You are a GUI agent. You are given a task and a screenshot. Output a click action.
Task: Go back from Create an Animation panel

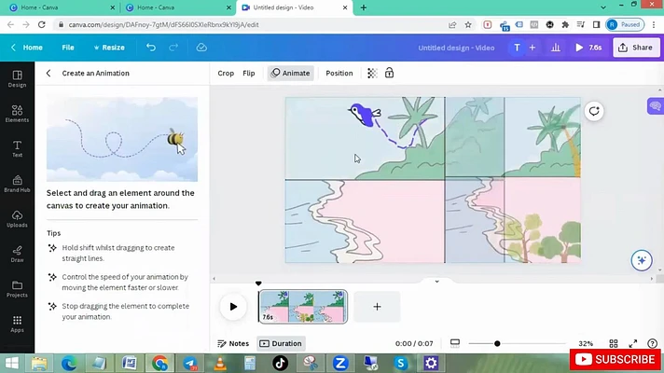click(x=48, y=74)
